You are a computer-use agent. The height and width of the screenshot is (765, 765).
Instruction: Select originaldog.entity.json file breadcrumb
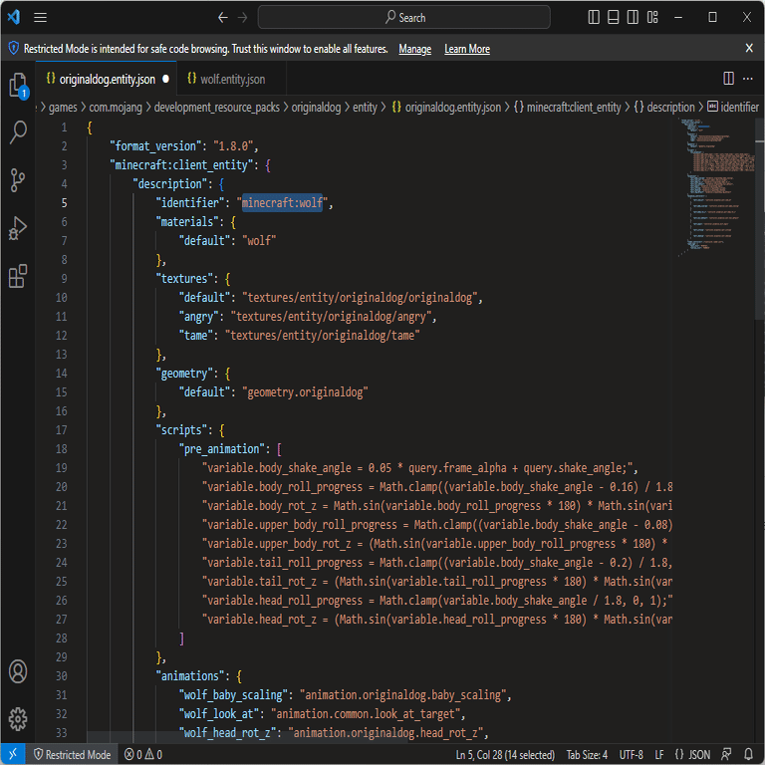click(446, 107)
